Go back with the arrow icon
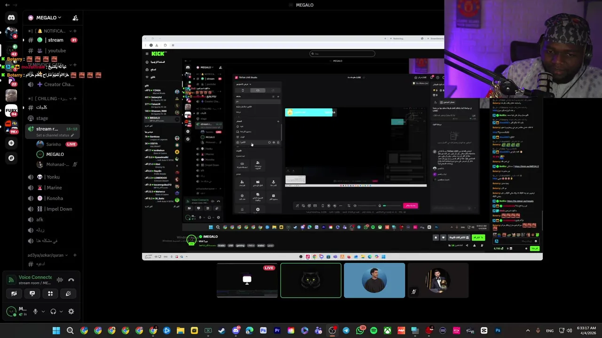Screen dimensions: 602x338 [x=7, y=5]
